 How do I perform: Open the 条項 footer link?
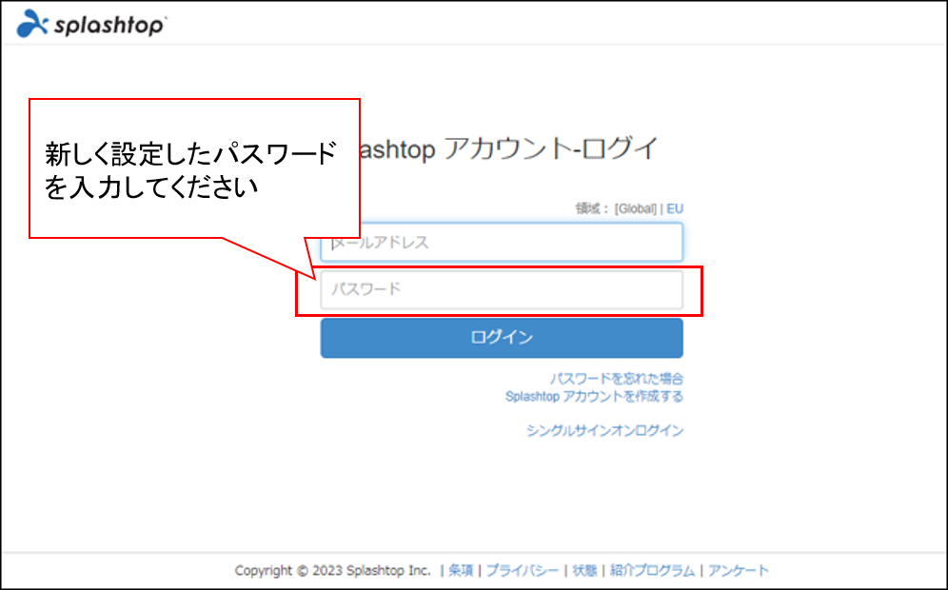point(461,570)
